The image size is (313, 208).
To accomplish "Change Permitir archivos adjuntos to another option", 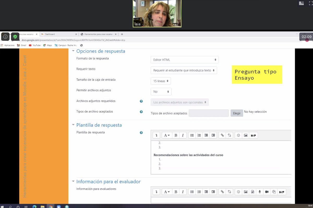I will pyautogui.click(x=161, y=91).
